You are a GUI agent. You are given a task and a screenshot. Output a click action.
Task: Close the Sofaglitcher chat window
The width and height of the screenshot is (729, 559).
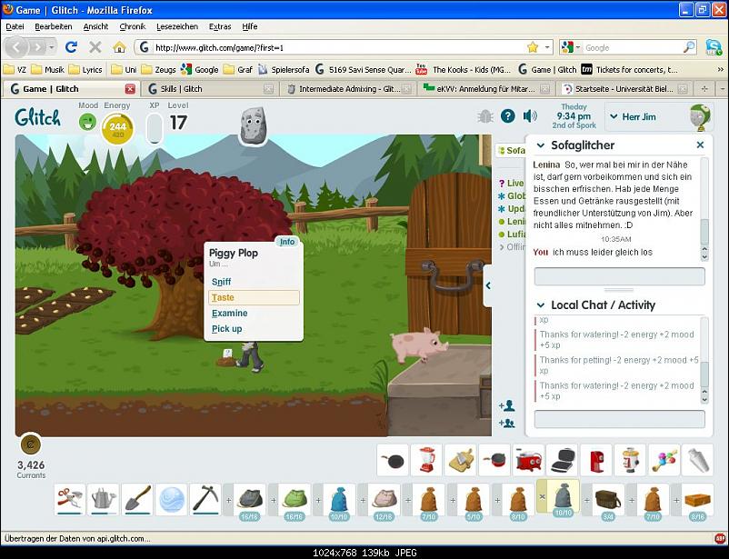click(700, 145)
